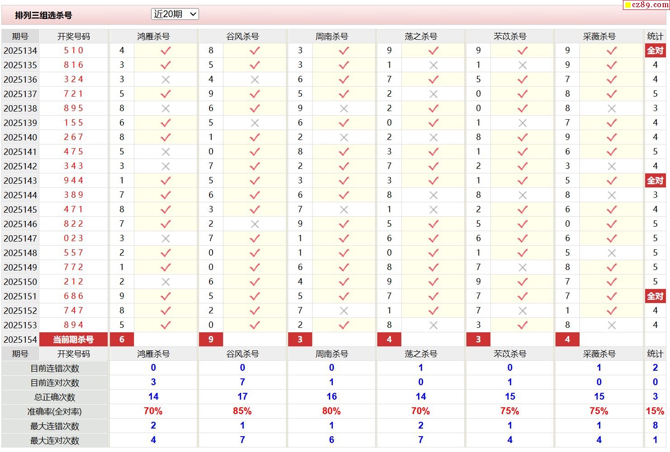Click the 准确率(全对率) row label

pos(55,412)
